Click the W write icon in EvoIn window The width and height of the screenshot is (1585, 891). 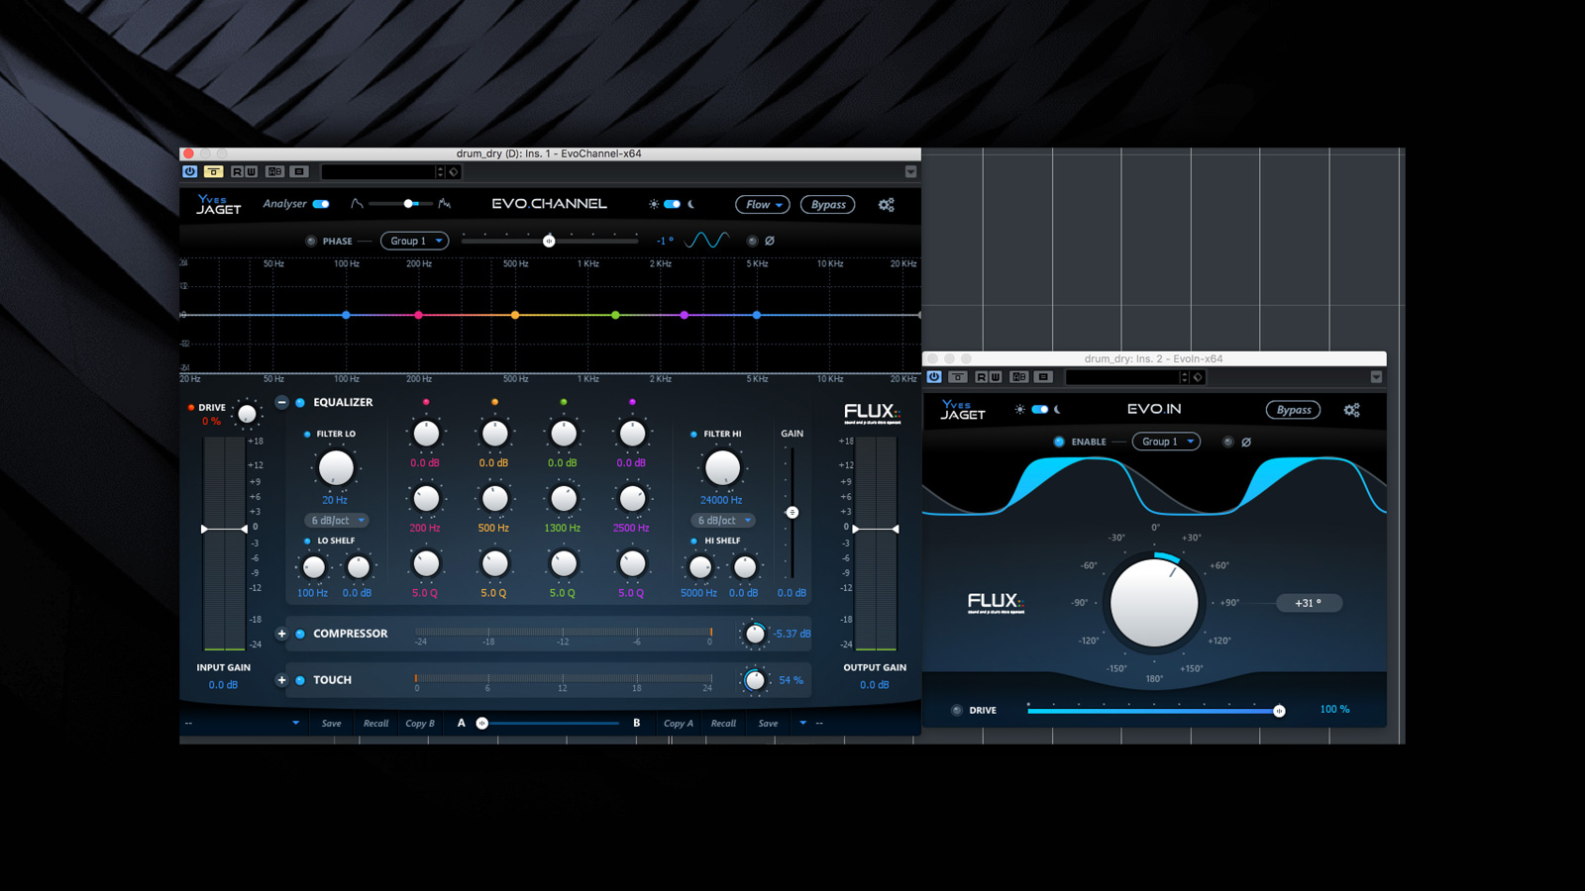click(996, 377)
